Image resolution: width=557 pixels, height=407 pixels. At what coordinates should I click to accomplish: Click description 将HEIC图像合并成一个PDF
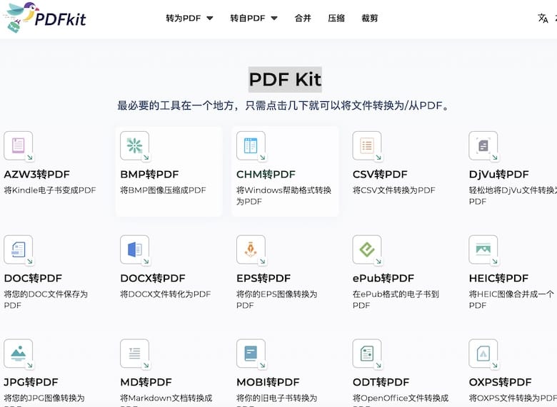pyautogui.click(x=511, y=299)
